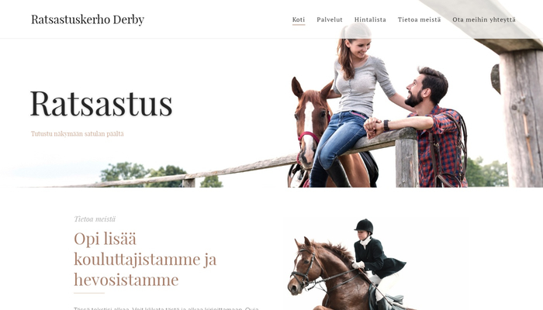Click the rider's black helmet
Screen dimensions: 543x310
tap(364, 226)
